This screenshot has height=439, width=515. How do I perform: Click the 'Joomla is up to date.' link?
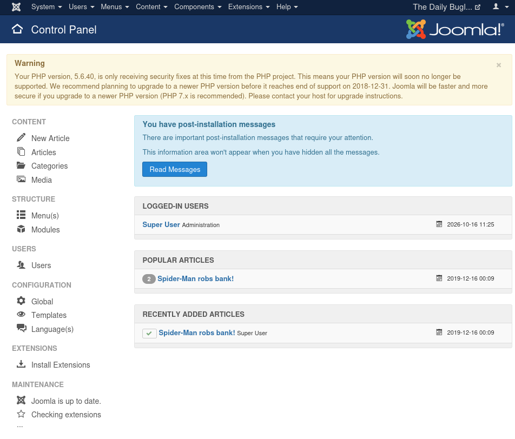[x=66, y=401]
